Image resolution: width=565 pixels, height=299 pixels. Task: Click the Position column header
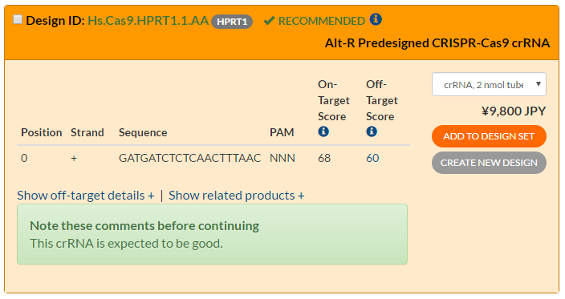coord(42,132)
